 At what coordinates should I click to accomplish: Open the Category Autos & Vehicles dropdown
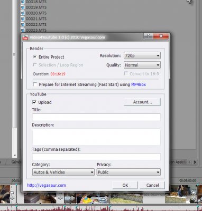coord(63,172)
